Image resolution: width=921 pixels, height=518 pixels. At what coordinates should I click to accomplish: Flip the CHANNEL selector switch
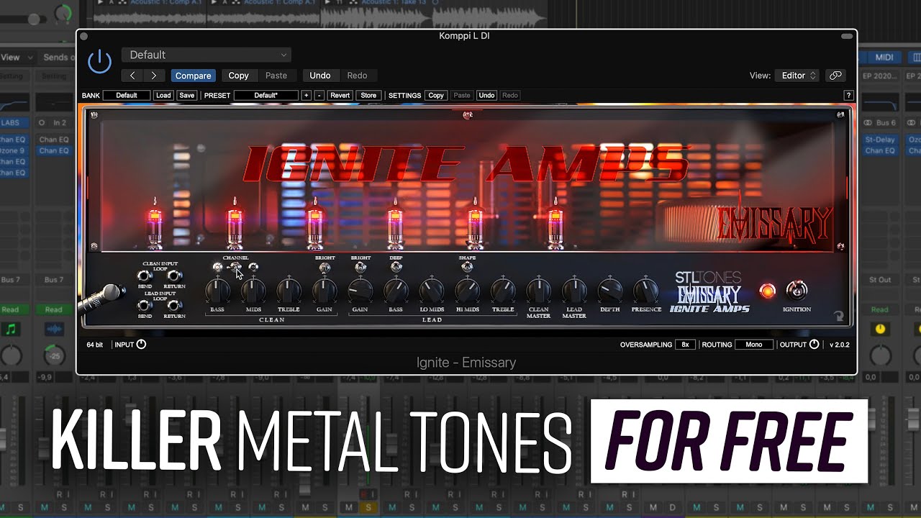235,268
